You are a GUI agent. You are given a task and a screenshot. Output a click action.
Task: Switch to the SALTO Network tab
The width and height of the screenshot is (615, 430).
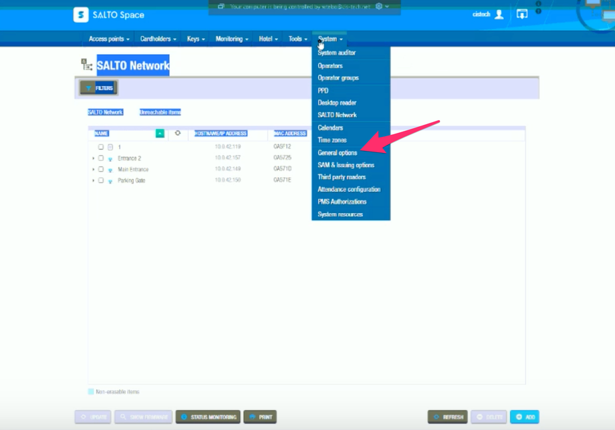[x=105, y=112]
